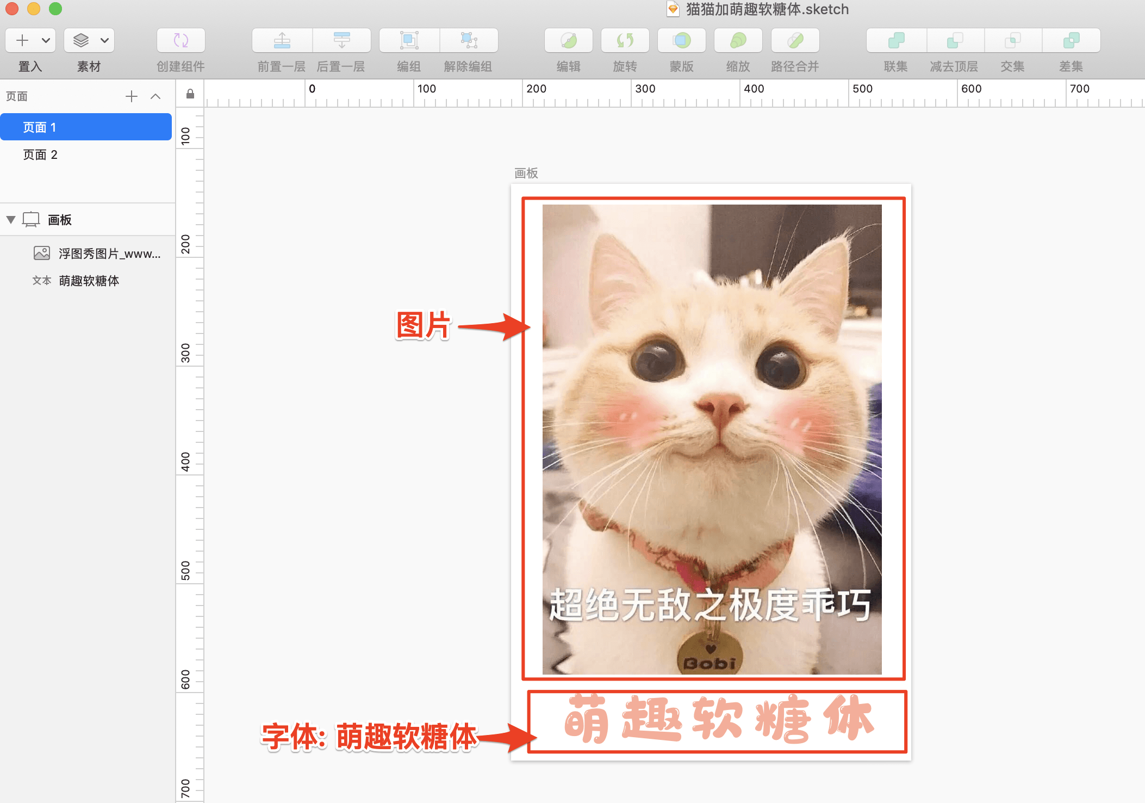Select the 画板 artboard layer row
Viewport: 1145px width, 803px height.
87,220
